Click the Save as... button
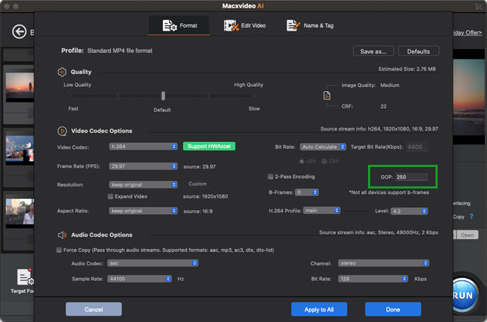Screen dimensions: 487x322 (374, 51)
